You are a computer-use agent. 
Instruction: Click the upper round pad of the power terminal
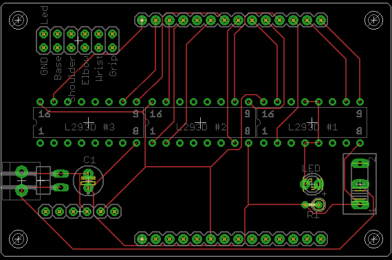tap(22, 172)
